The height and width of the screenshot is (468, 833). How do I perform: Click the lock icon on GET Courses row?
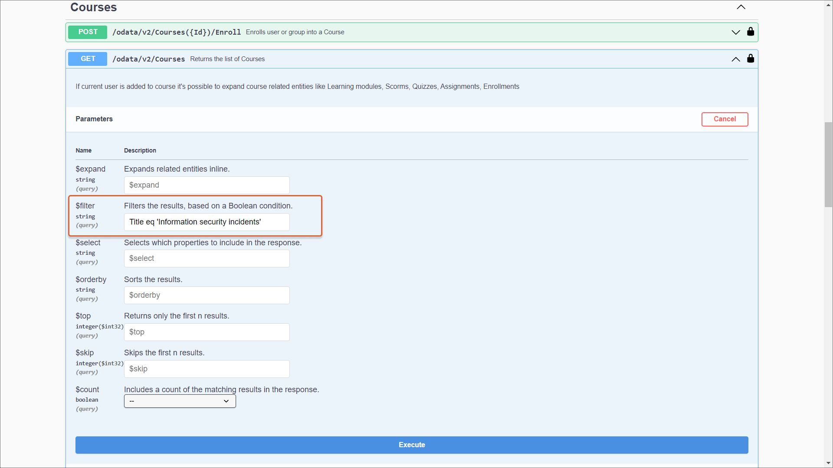[x=751, y=58]
